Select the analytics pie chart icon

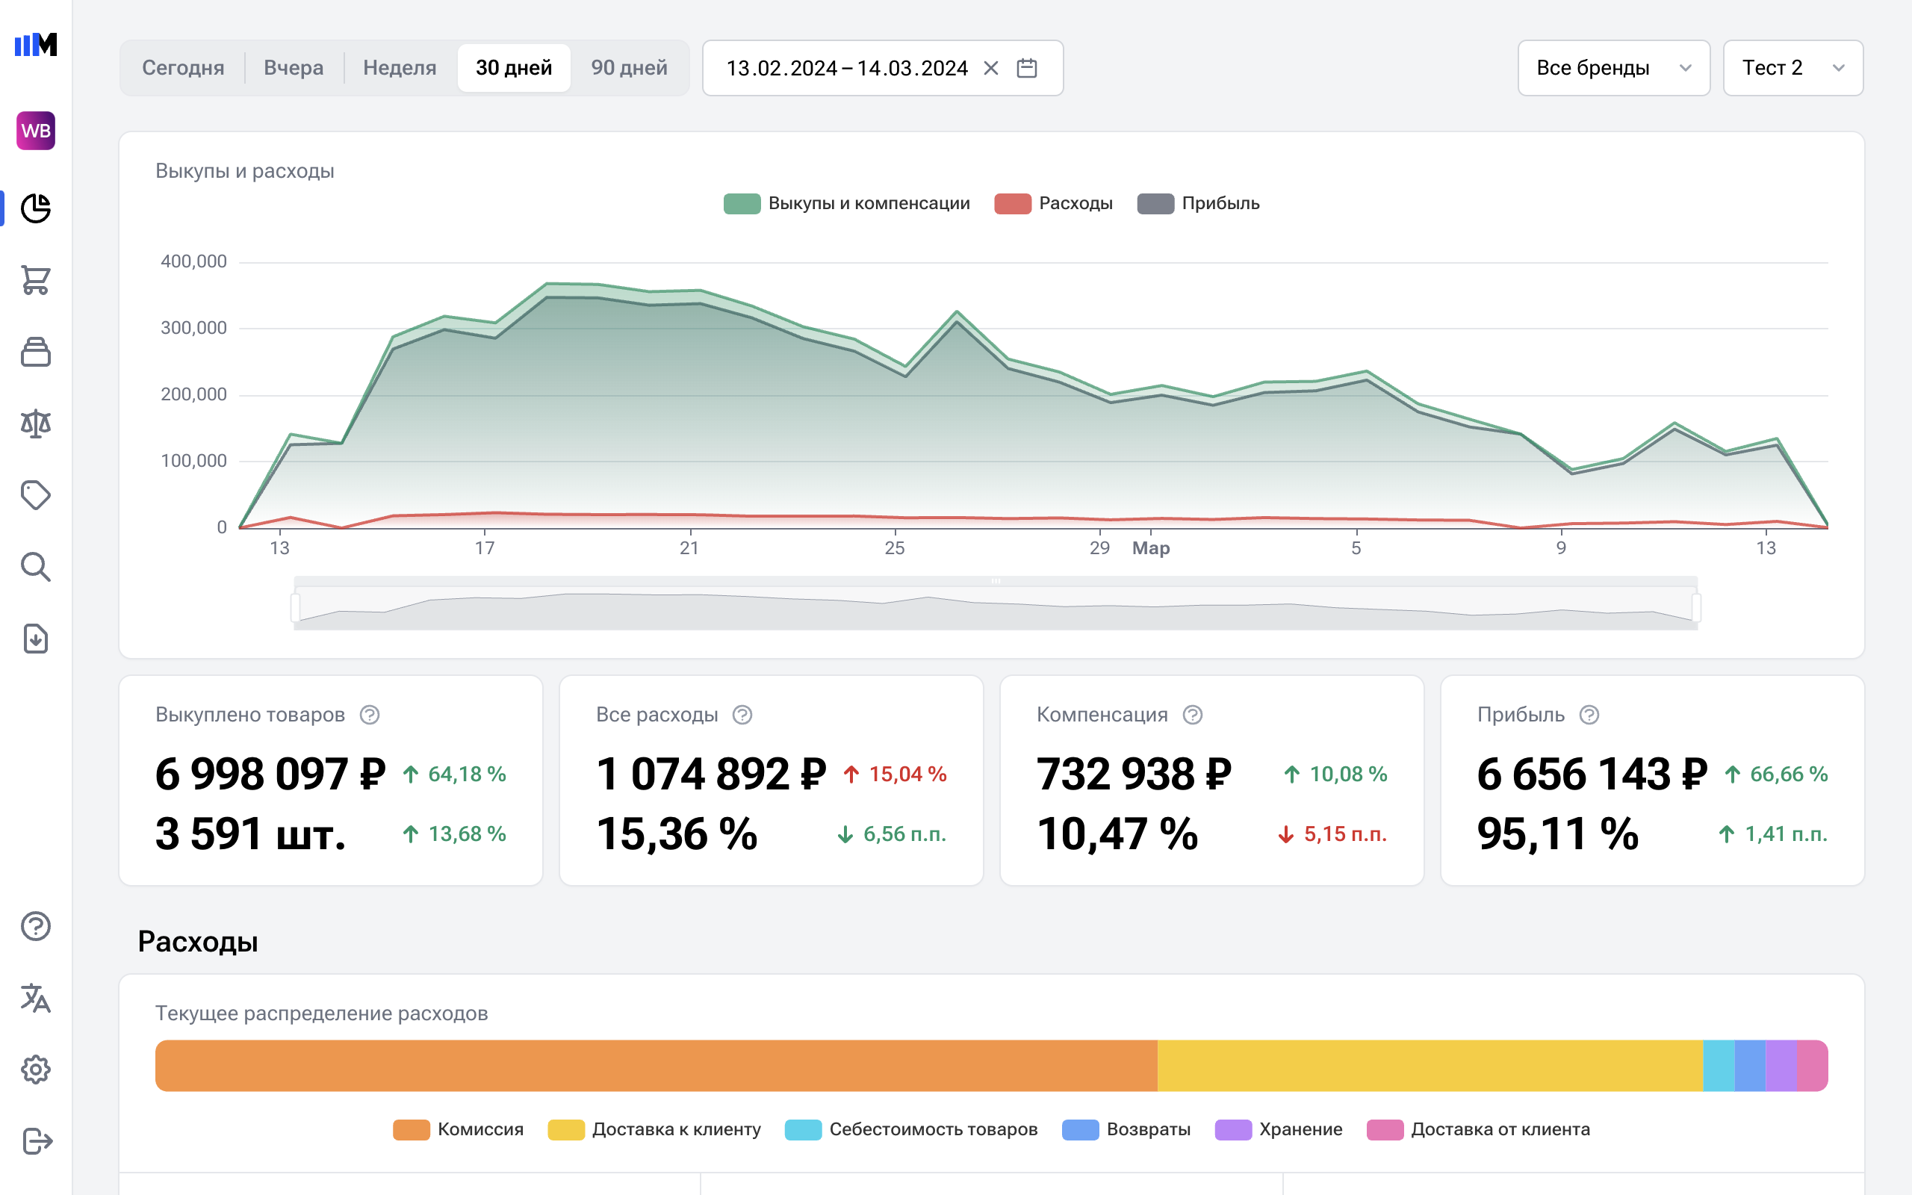[x=35, y=209]
